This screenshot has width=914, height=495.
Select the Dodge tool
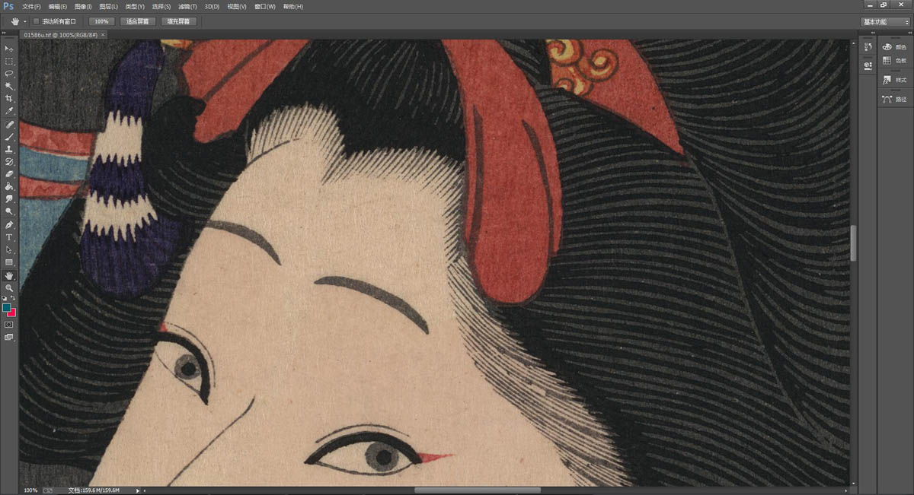[x=9, y=211]
